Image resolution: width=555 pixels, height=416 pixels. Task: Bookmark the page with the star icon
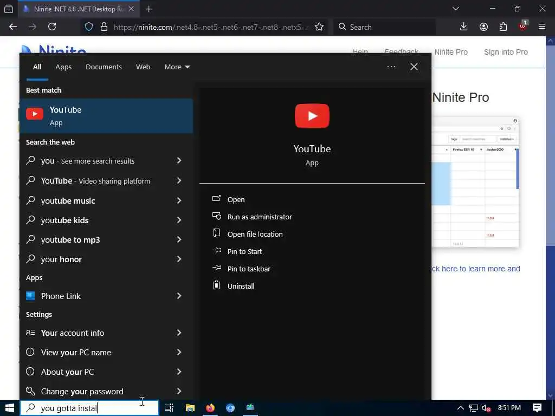click(x=319, y=27)
